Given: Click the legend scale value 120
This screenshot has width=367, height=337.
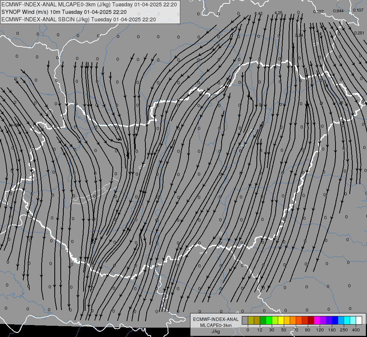Looking at the screenshot, I should [320, 330].
